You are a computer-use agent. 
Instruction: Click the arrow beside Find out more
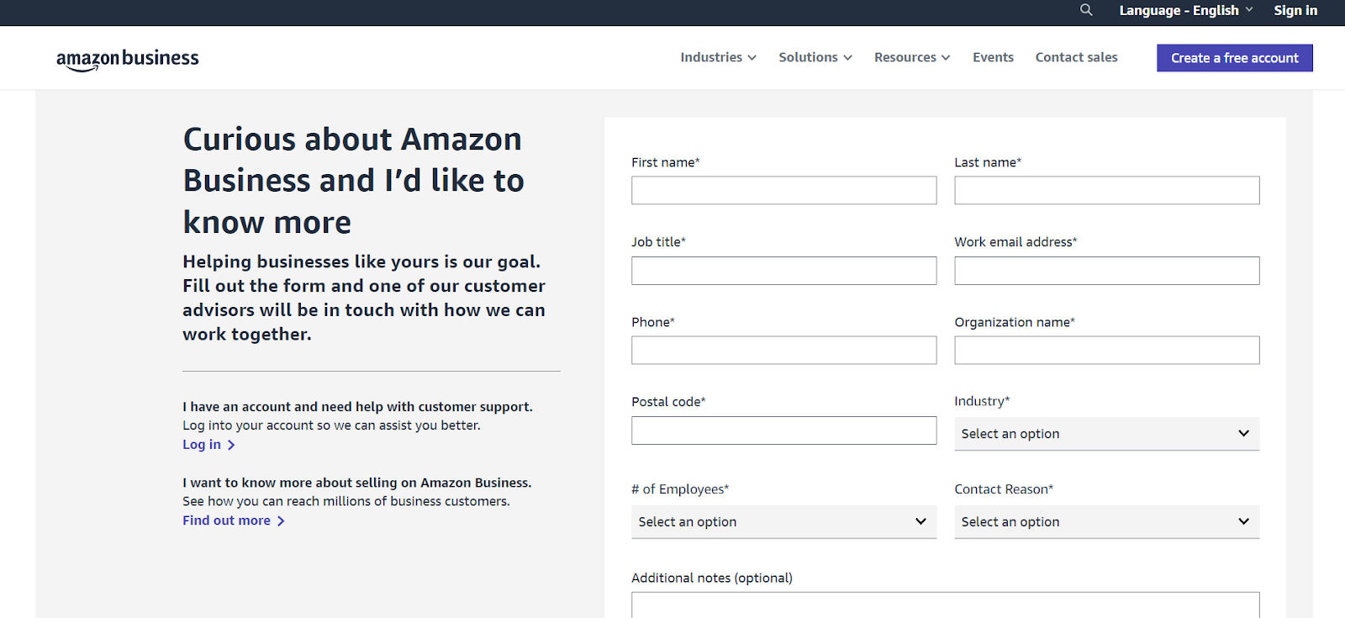[x=281, y=521]
